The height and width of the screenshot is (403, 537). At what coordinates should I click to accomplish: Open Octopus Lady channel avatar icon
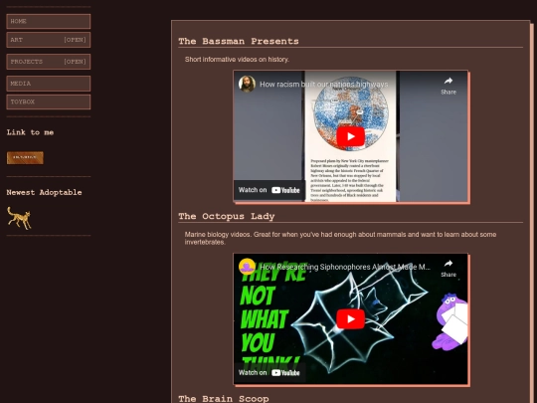(247, 267)
